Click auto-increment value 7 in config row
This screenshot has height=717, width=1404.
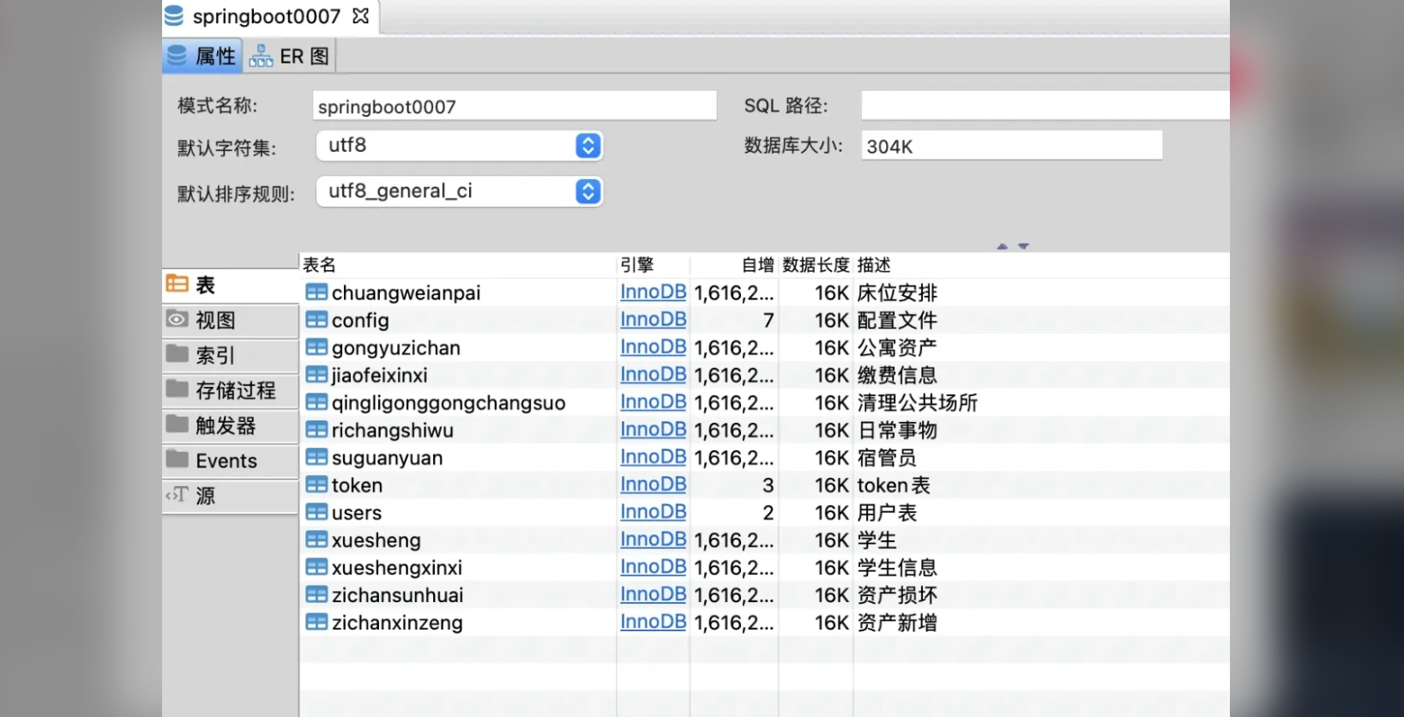point(768,320)
